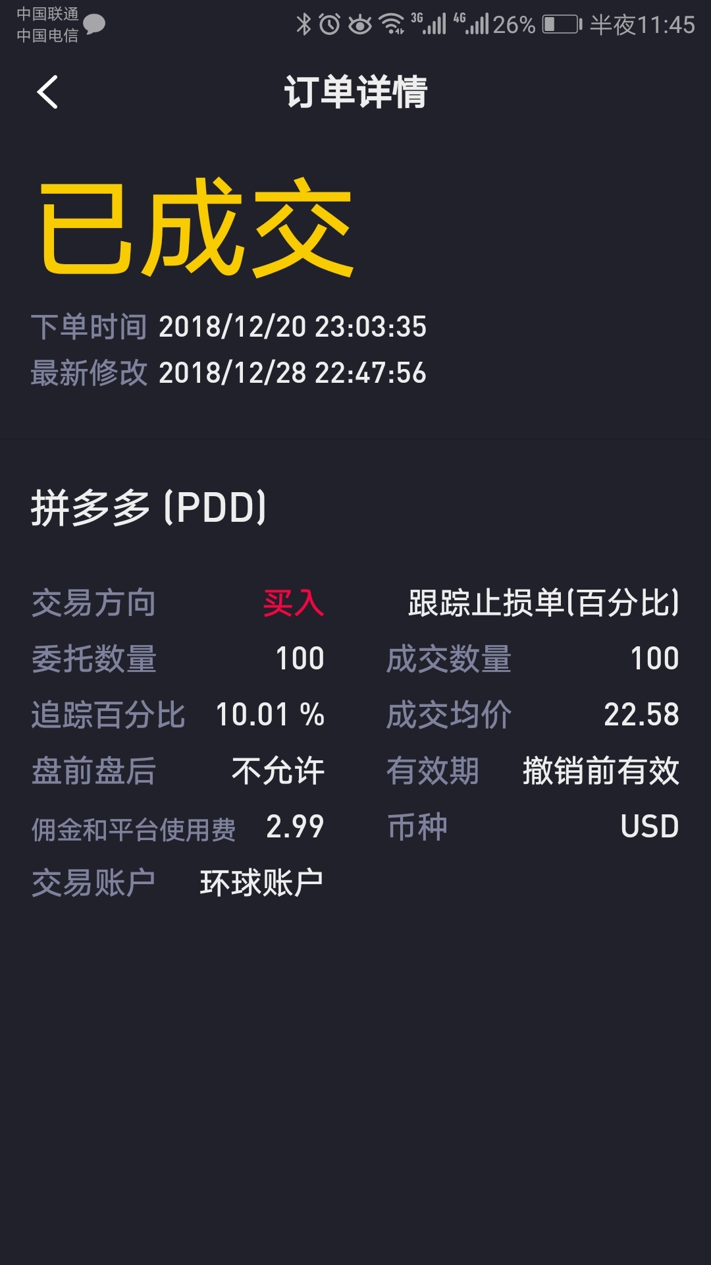Screen dimensions: 711x1265
Task: Tap the back arrow icon
Action: (47, 92)
